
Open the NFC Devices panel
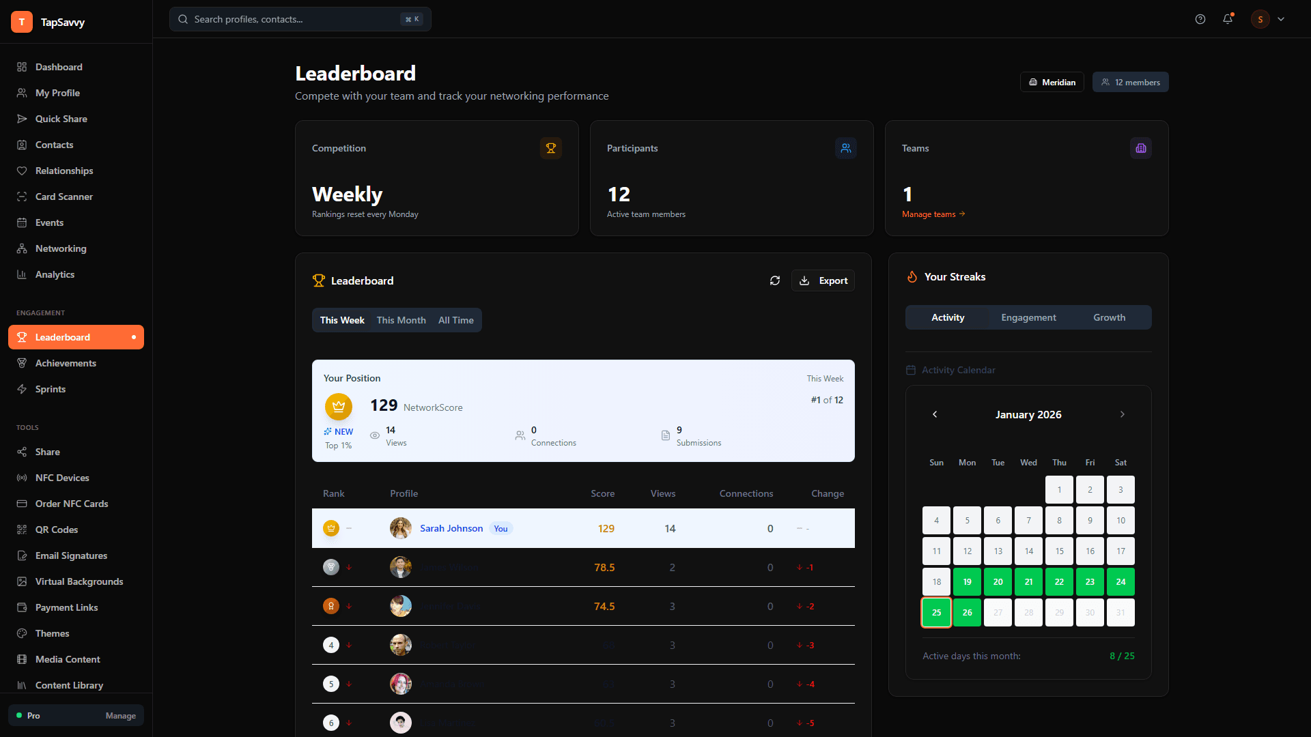(22, 478)
